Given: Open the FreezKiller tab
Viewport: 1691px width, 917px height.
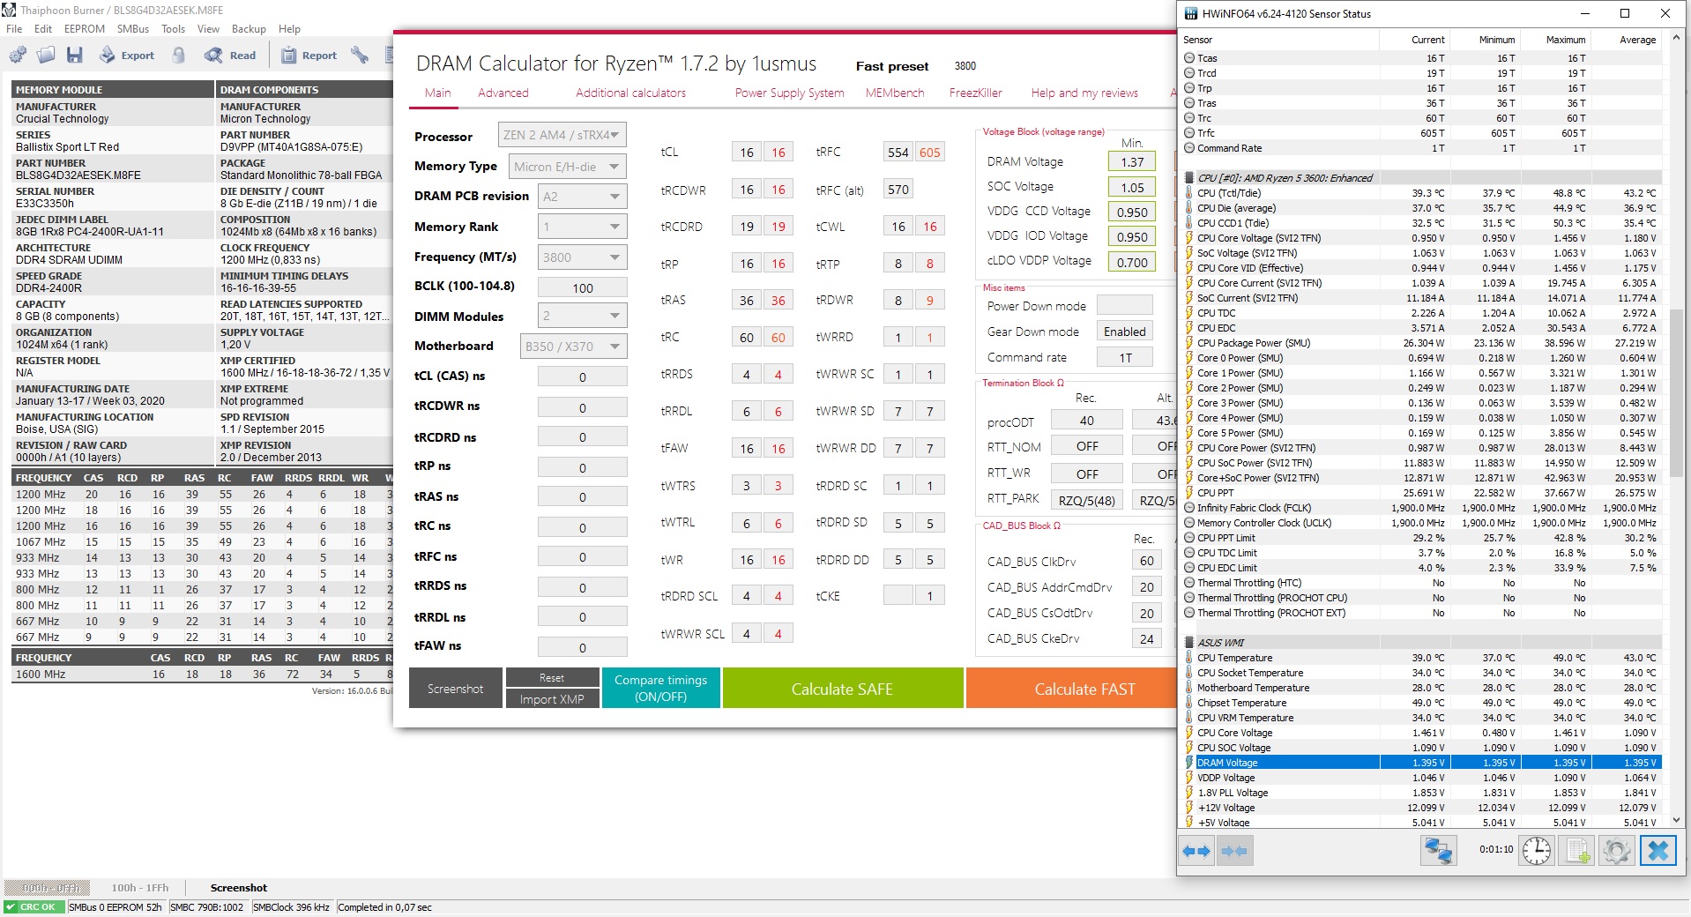Looking at the screenshot, I should click(x=976, y=93).
